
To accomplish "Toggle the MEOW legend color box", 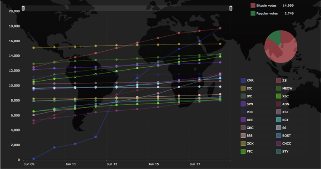I will click(279, 88).
